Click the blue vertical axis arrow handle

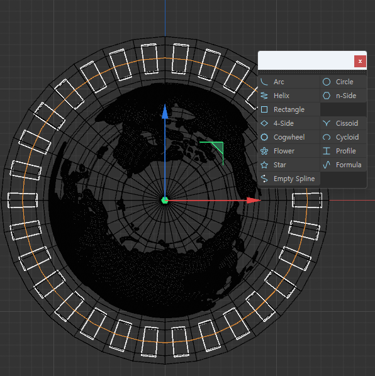click(165, 111)
